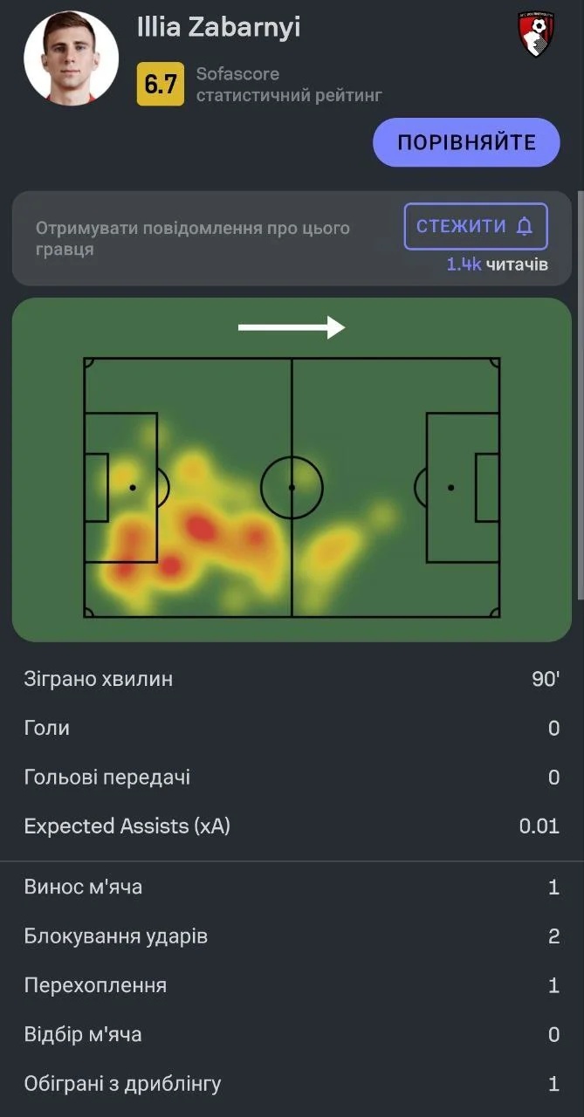
Task: Click the Зіграно хвилин stat row
Action: coord(292,679)
